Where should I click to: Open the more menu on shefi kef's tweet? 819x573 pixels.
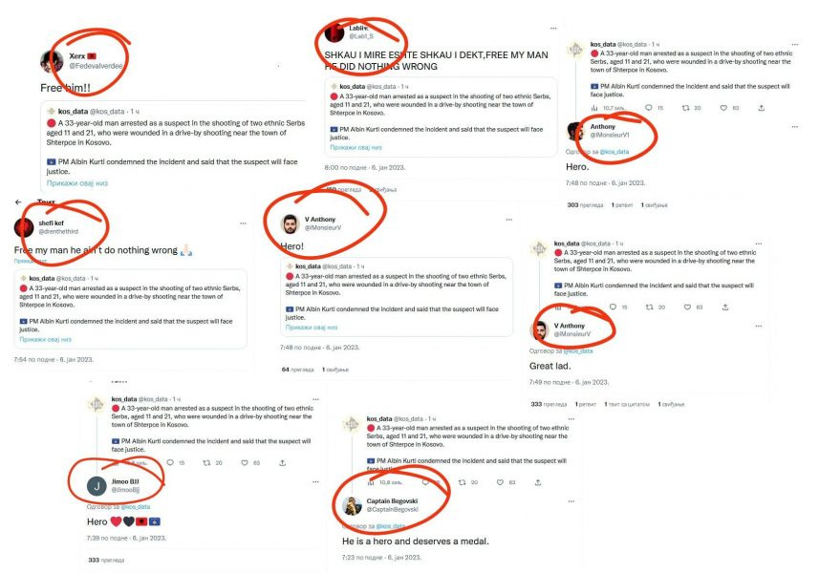tap(243, 223)
